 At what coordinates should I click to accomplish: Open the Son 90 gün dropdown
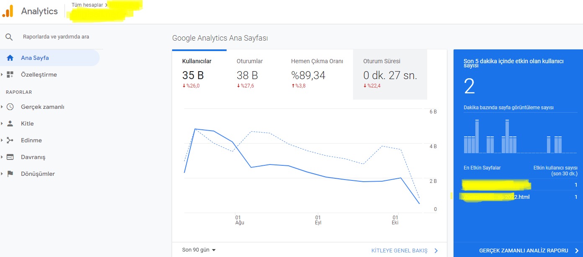199,250
